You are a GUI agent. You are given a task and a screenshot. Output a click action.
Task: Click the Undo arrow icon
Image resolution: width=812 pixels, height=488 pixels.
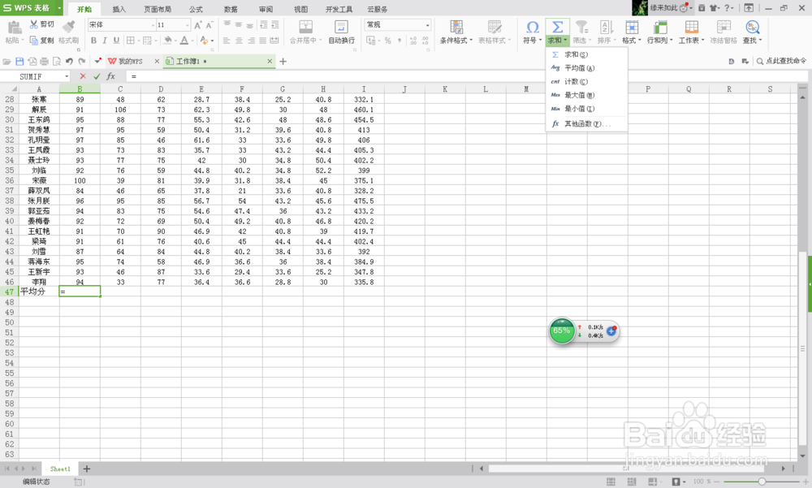coord(69,61)
